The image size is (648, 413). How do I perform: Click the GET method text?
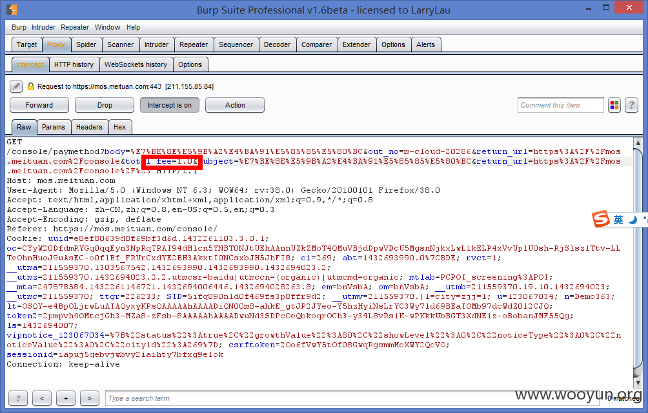click(x=14, y=142)
